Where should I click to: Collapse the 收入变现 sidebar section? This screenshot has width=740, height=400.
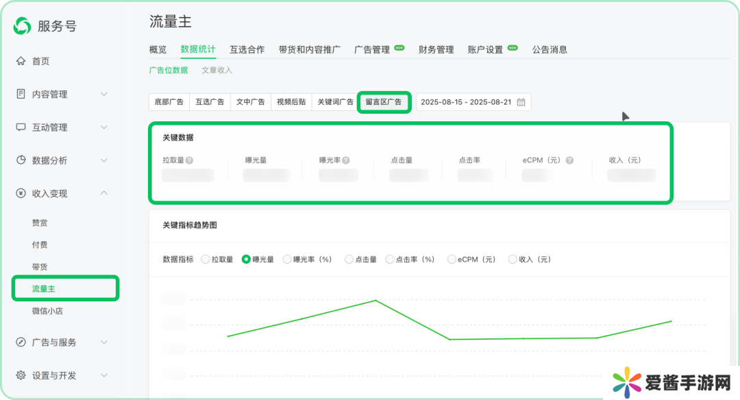[104, 193]
